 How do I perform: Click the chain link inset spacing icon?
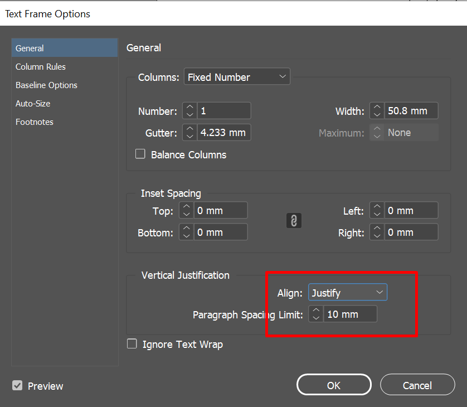tap(294, 221)
